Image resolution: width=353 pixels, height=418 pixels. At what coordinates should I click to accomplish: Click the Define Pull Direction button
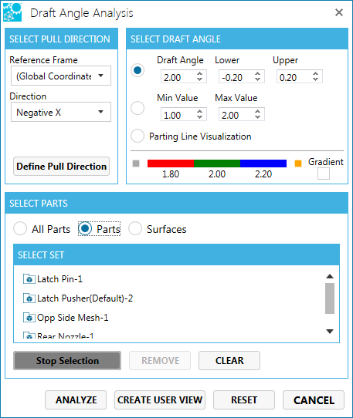(62, 167)
